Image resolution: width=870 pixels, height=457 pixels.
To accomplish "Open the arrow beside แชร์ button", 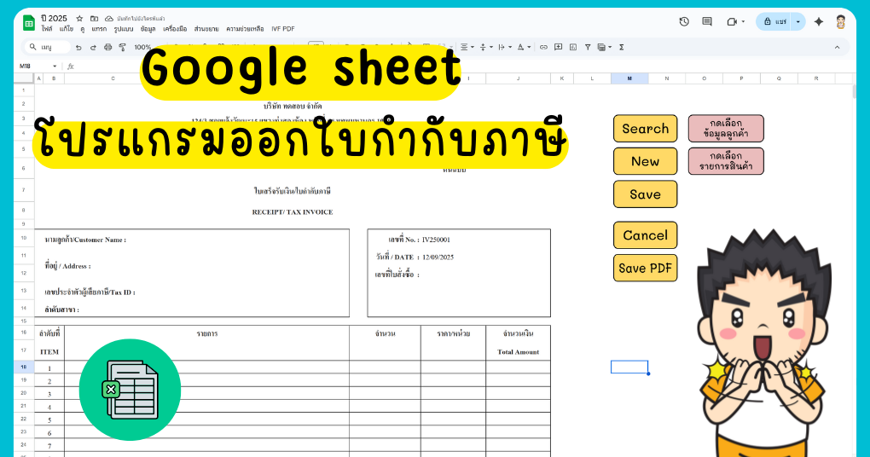I will point(797,21).
